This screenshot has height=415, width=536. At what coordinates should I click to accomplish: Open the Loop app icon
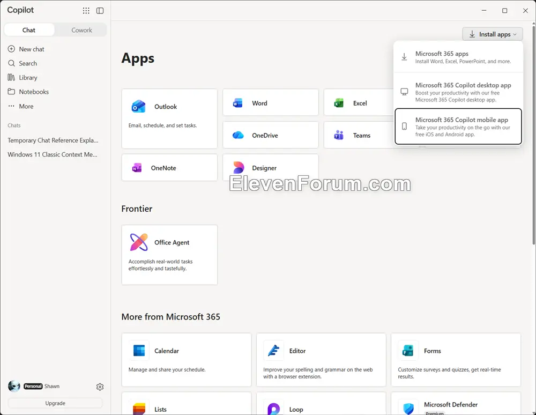click(274, 409)
